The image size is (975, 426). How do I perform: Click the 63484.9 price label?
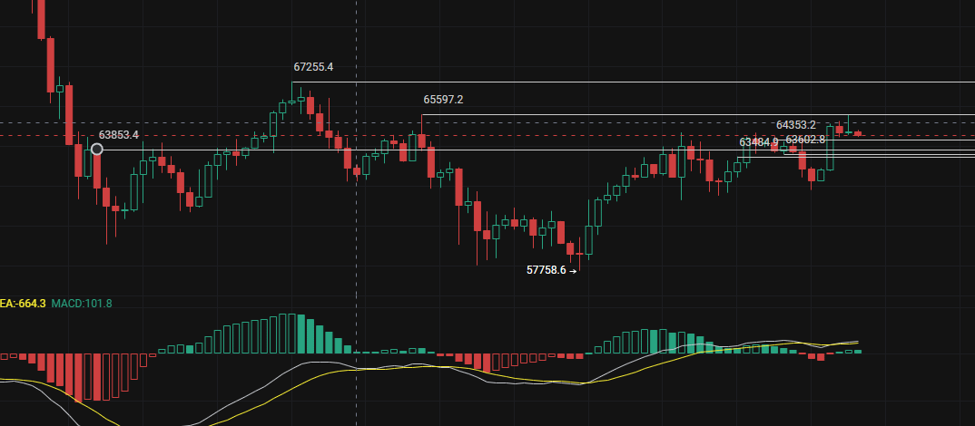click(759, 142)
